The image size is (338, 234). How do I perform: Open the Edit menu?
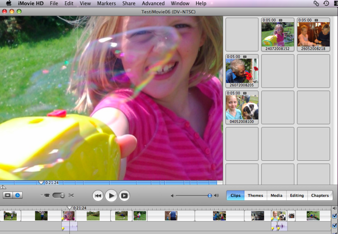click(69, 3)
